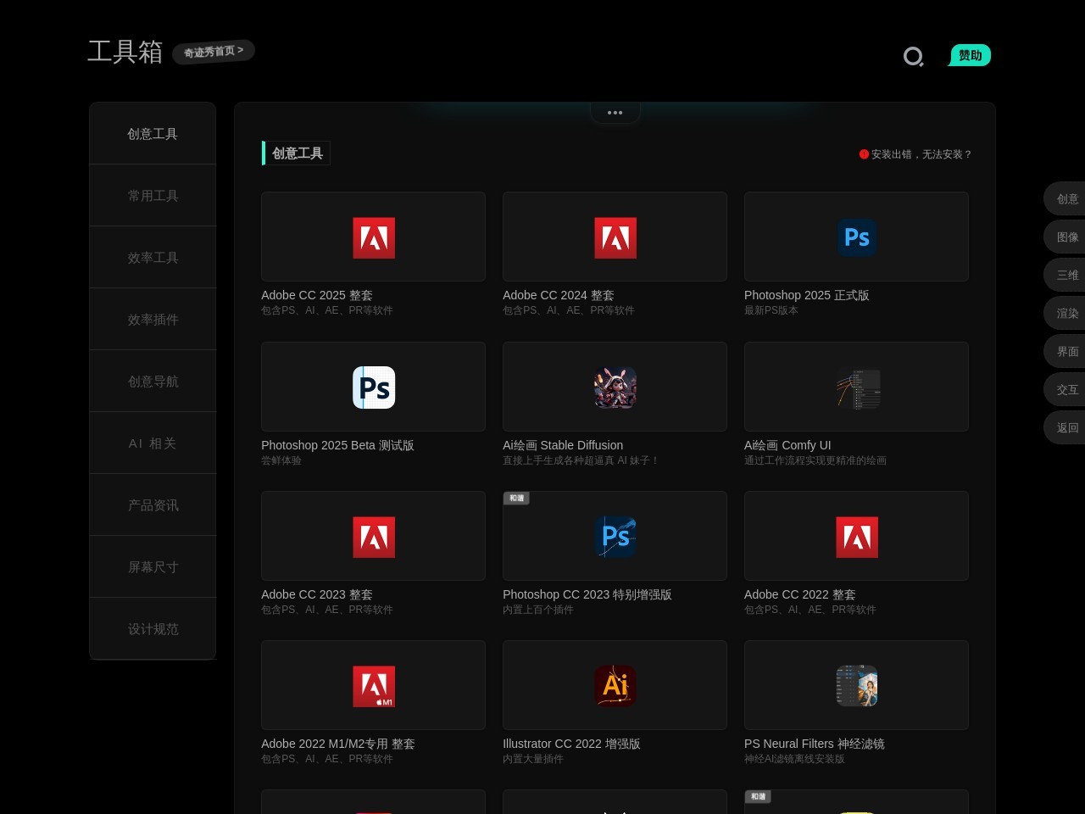Image resolution: width=1085 pixels, height=814 pixels.
Task: Click the 创意工具 section heading
Action: (297, 153)
